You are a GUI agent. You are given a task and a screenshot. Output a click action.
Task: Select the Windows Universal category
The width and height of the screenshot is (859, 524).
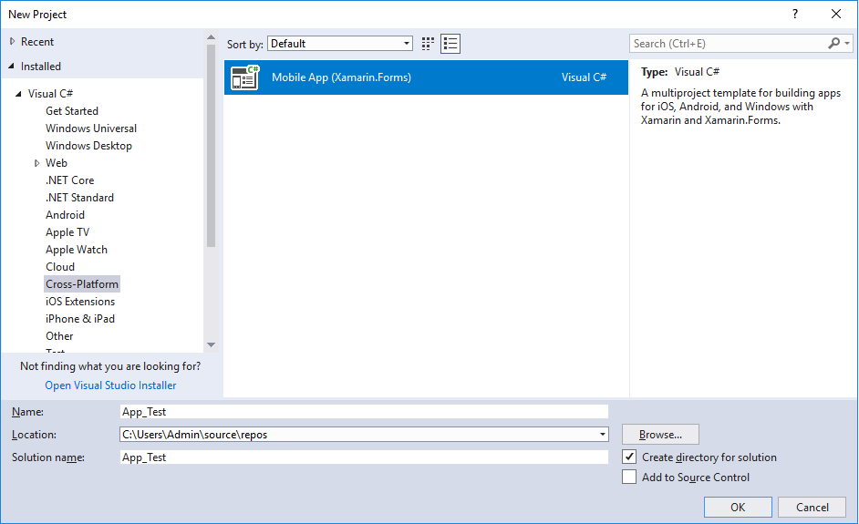(91, 128)
